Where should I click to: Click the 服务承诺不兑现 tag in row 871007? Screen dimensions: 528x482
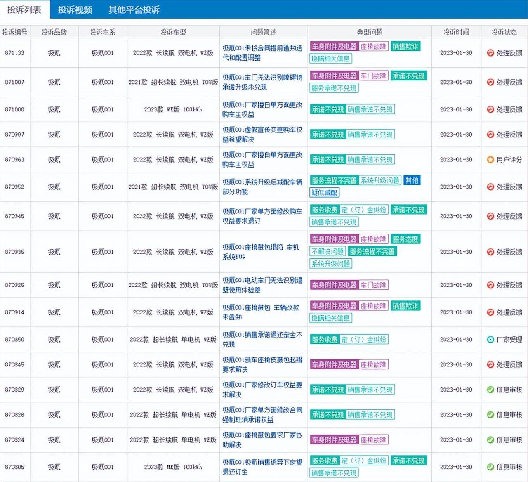click(x=334, y=88)
